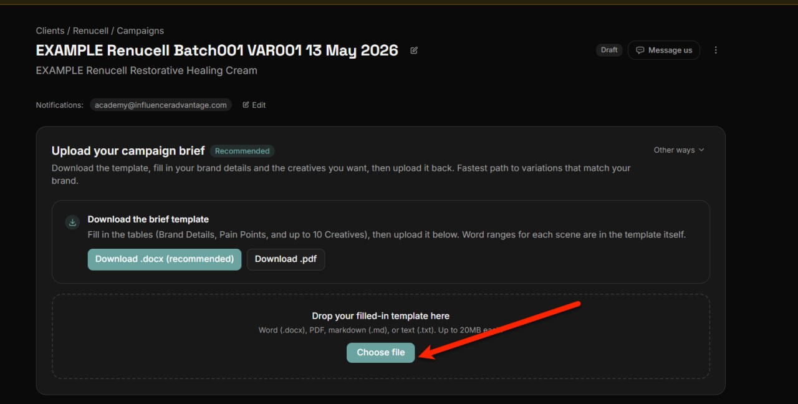The height and width of the screenshot is (404, 798).
Task: Click the 'Download the brief template' heading
Action: 148,219
